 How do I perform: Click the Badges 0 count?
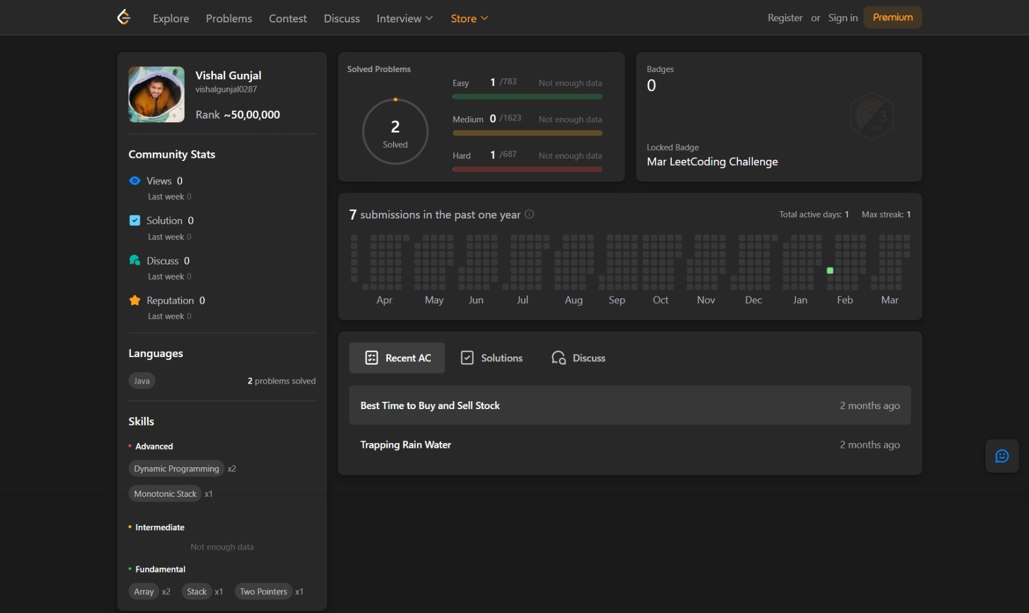pyautogui.click(x=651, y=85)
